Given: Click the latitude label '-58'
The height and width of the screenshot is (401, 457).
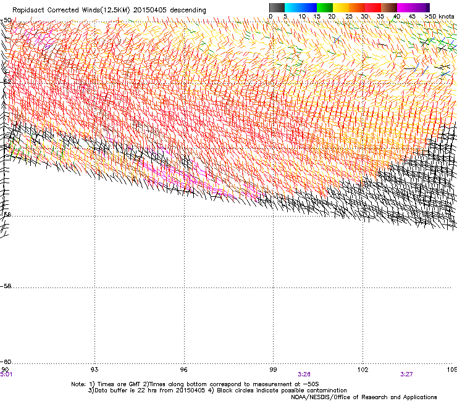Looking at the screenshot, I should click(x=6, y=286).
